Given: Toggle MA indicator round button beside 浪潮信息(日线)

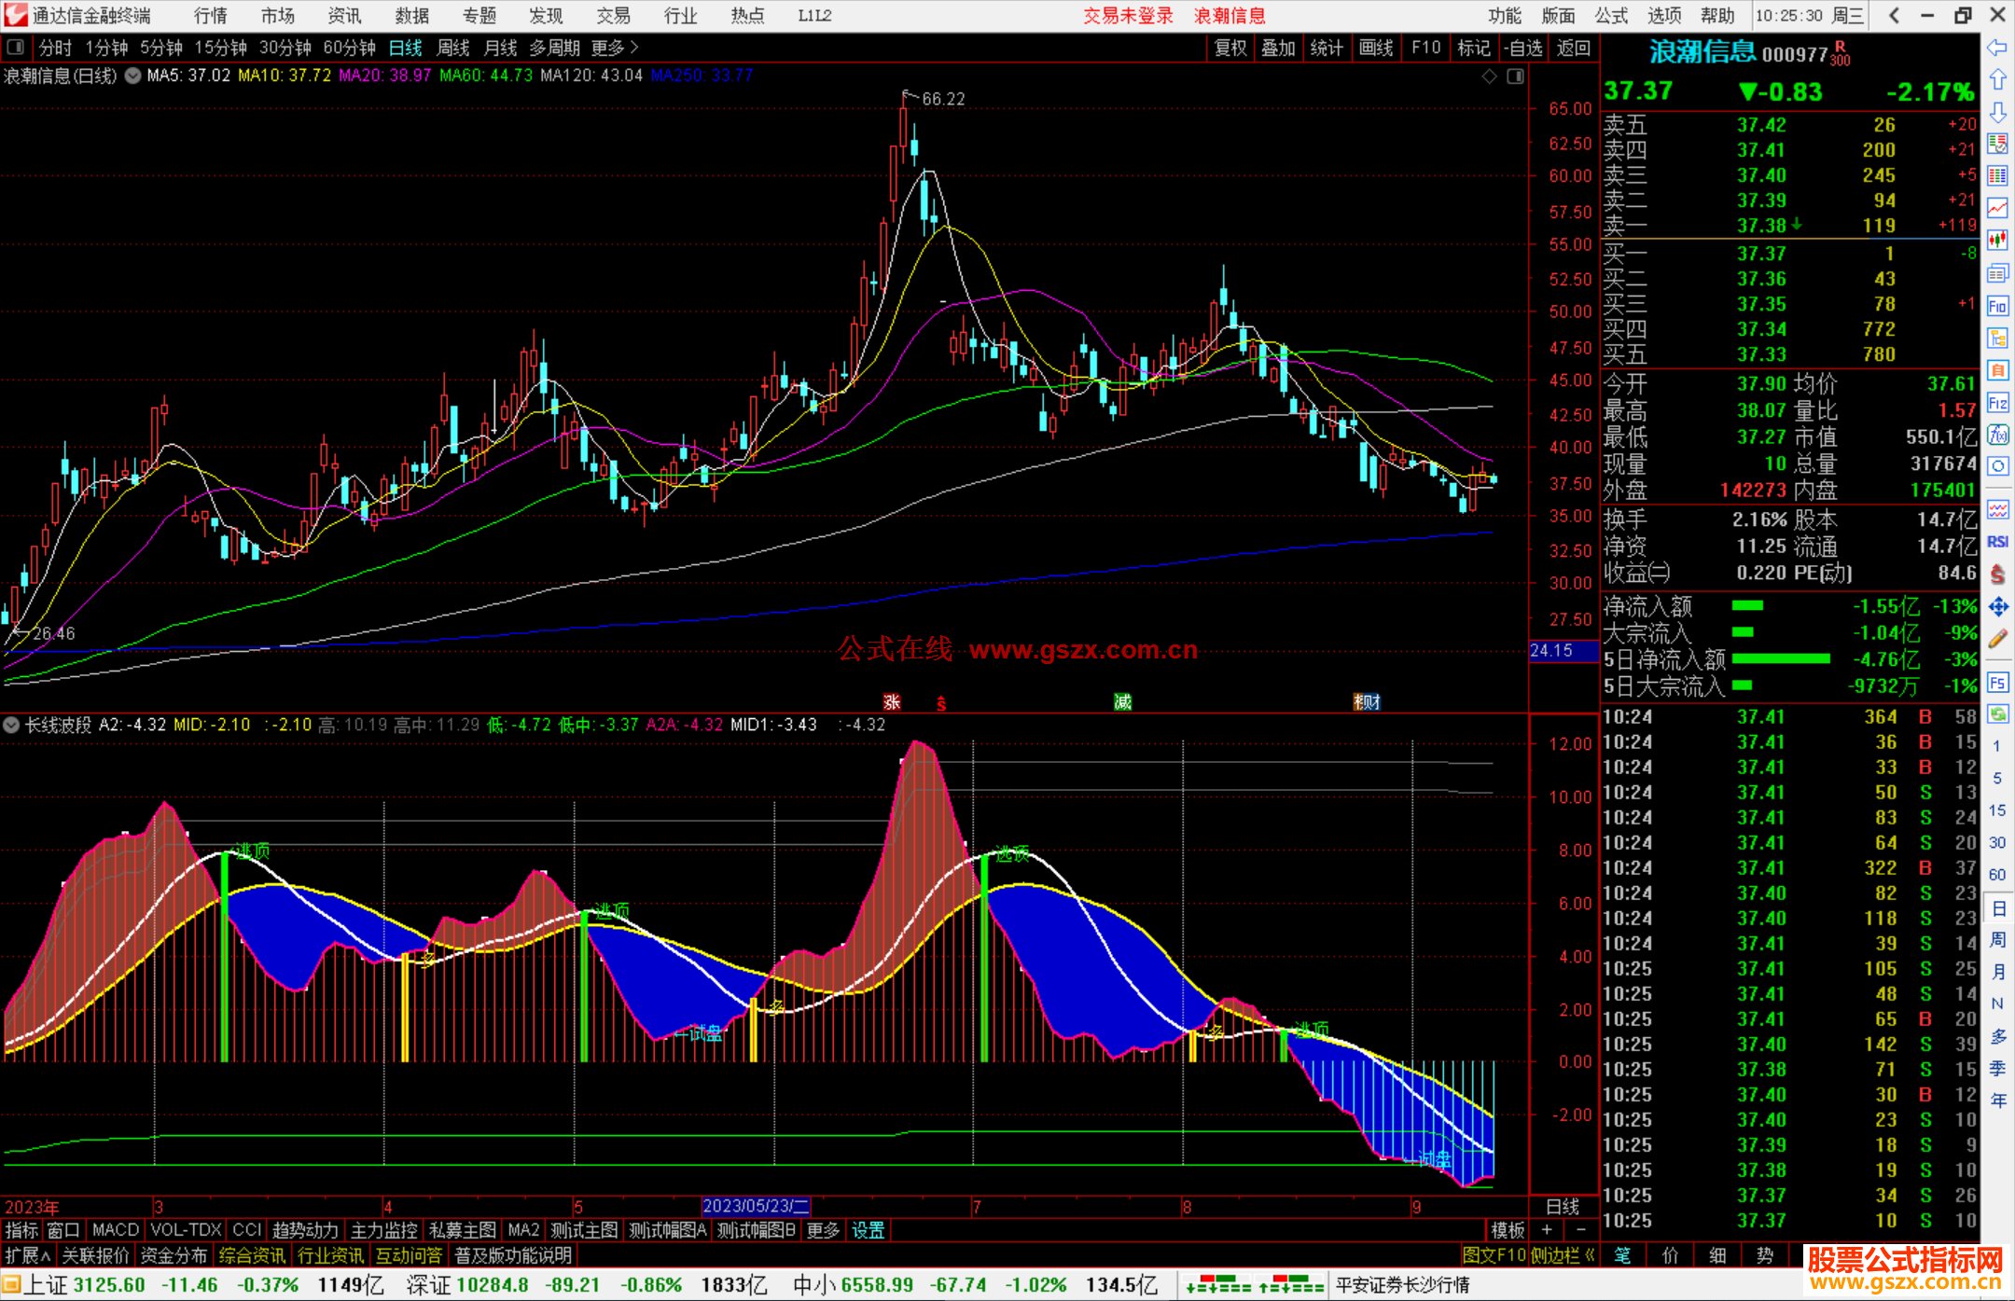Looking at the screenshot, I should [133, 76].
